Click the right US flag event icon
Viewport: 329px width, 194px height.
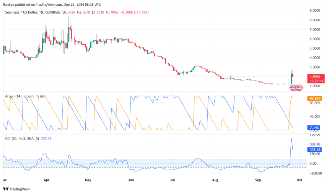click(299, 88)
